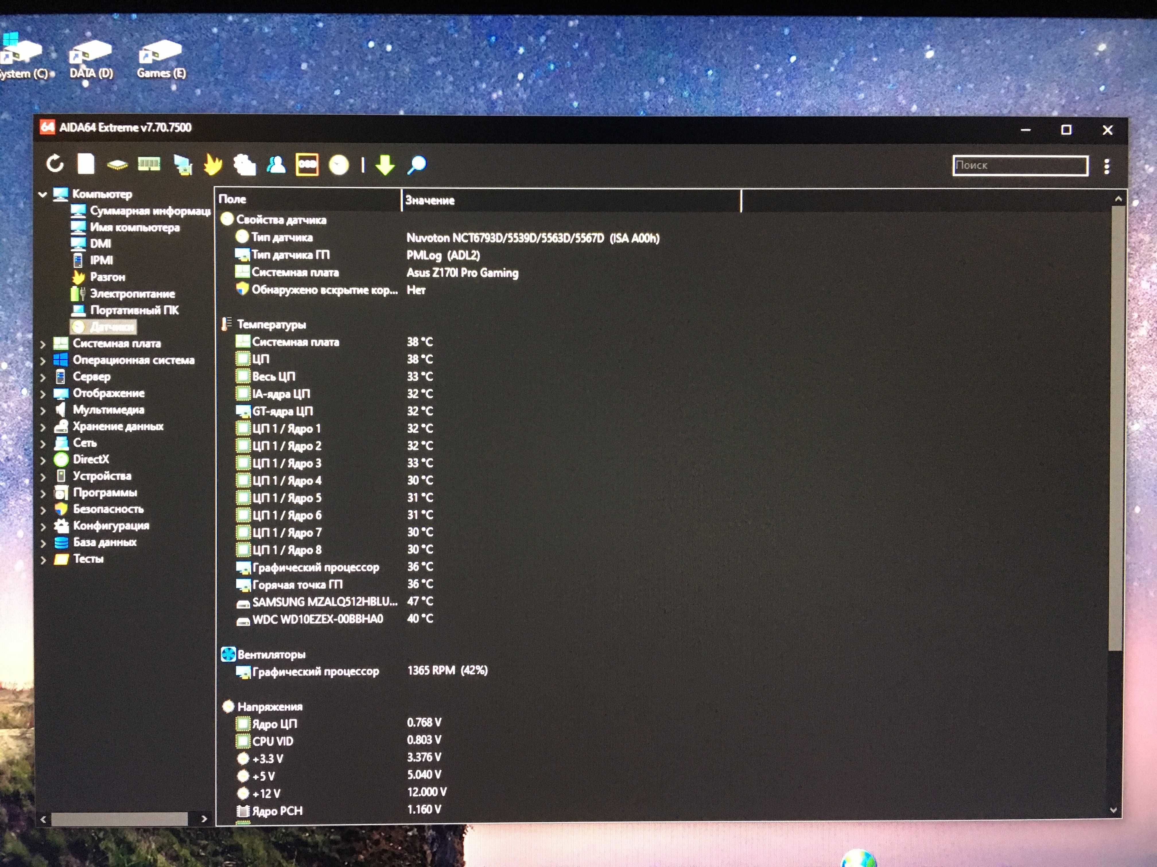The height and width of the screenshot is (867, 1157).
Task: Expand the Мультимедиа tree node
Action: 43,411
